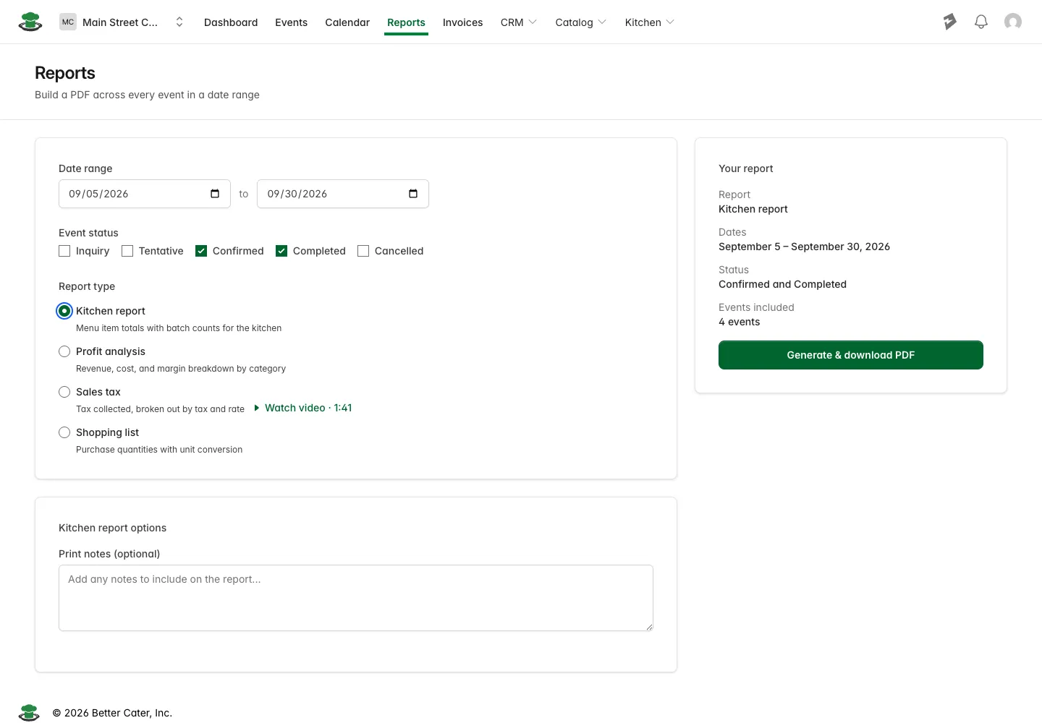Click the active Reports tab
The width and height of the screenshot is (1042, 723).
point(406,22)
